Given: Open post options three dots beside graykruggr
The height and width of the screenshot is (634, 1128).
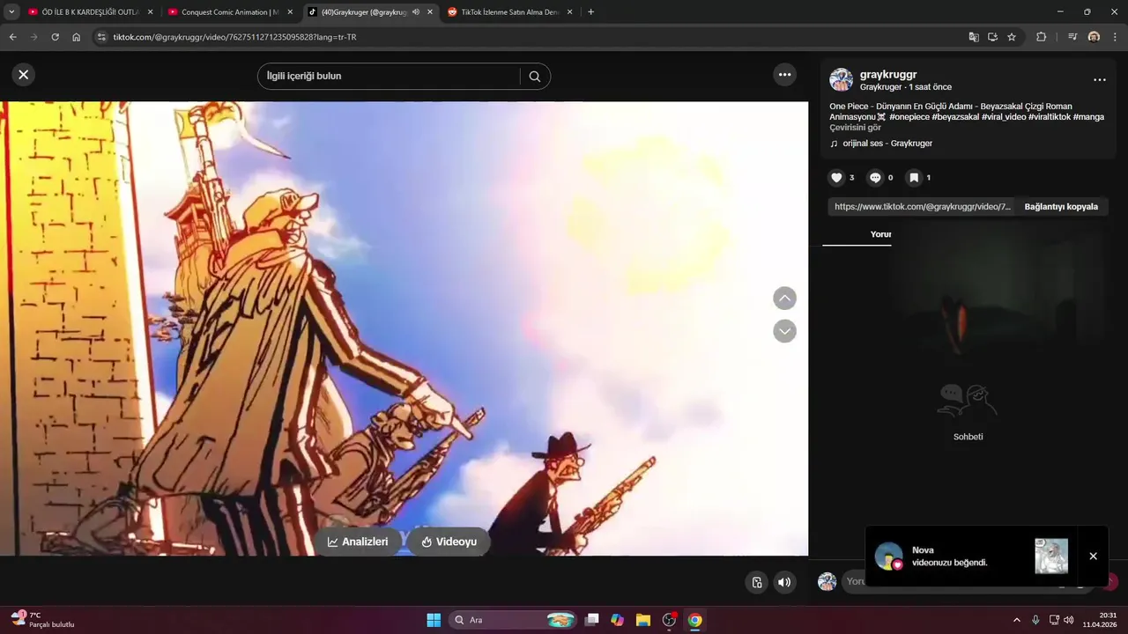Looking at the screenshot, I should pos(1099,80).
